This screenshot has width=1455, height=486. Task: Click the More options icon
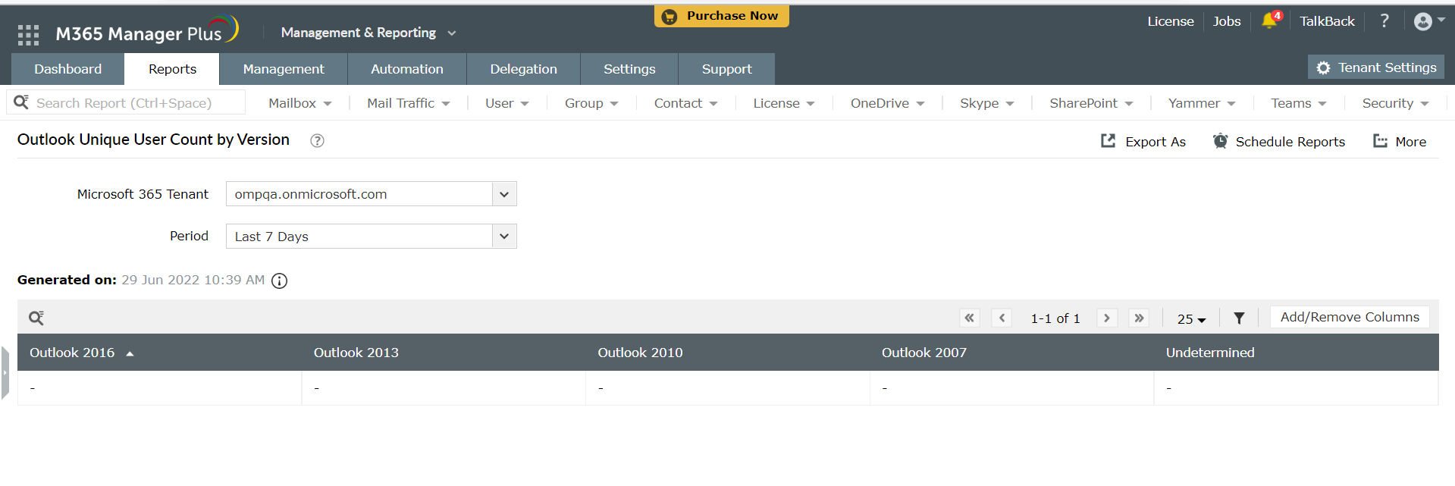[x=1380, y=141]
